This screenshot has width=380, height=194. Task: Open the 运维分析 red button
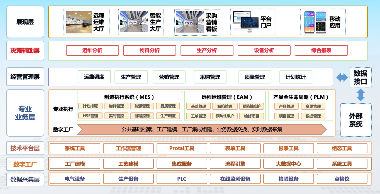click(92, 51)
